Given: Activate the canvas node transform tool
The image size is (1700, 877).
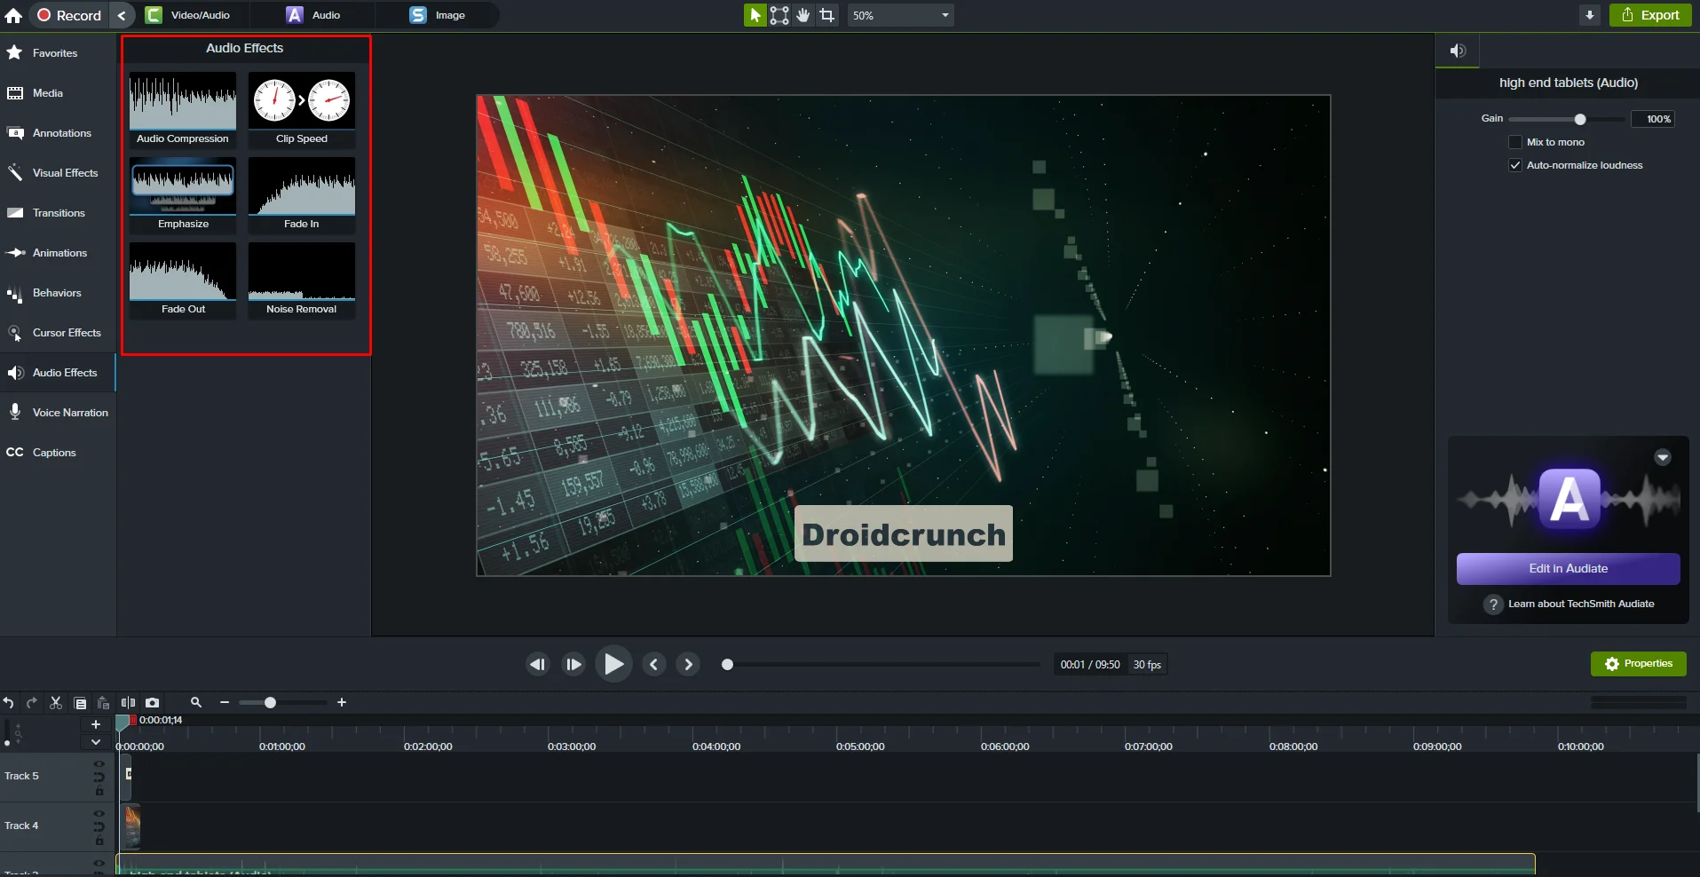Looking at the screenshot, I should coord(779,15).
